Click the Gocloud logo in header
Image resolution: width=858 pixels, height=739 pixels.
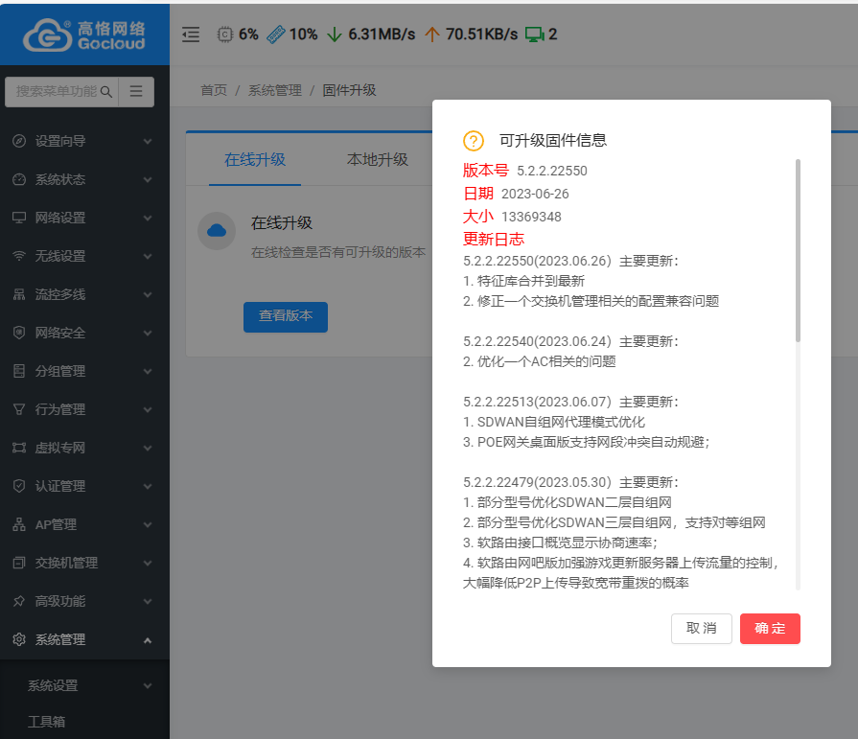pos(84,34)
